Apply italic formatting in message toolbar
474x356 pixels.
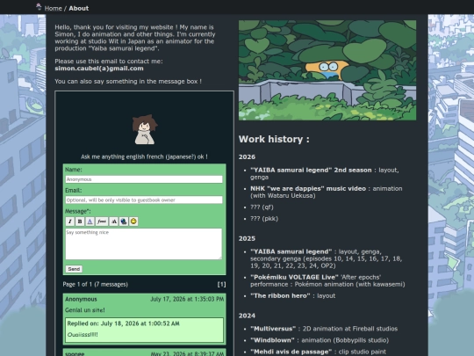point(70,222)
